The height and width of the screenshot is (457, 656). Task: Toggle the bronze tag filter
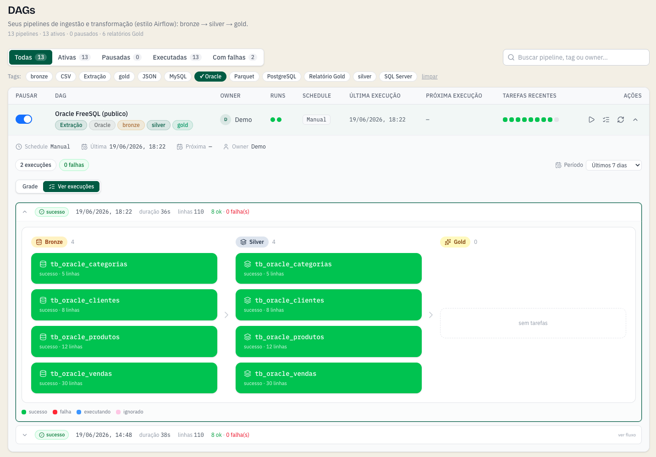point(39,77)
